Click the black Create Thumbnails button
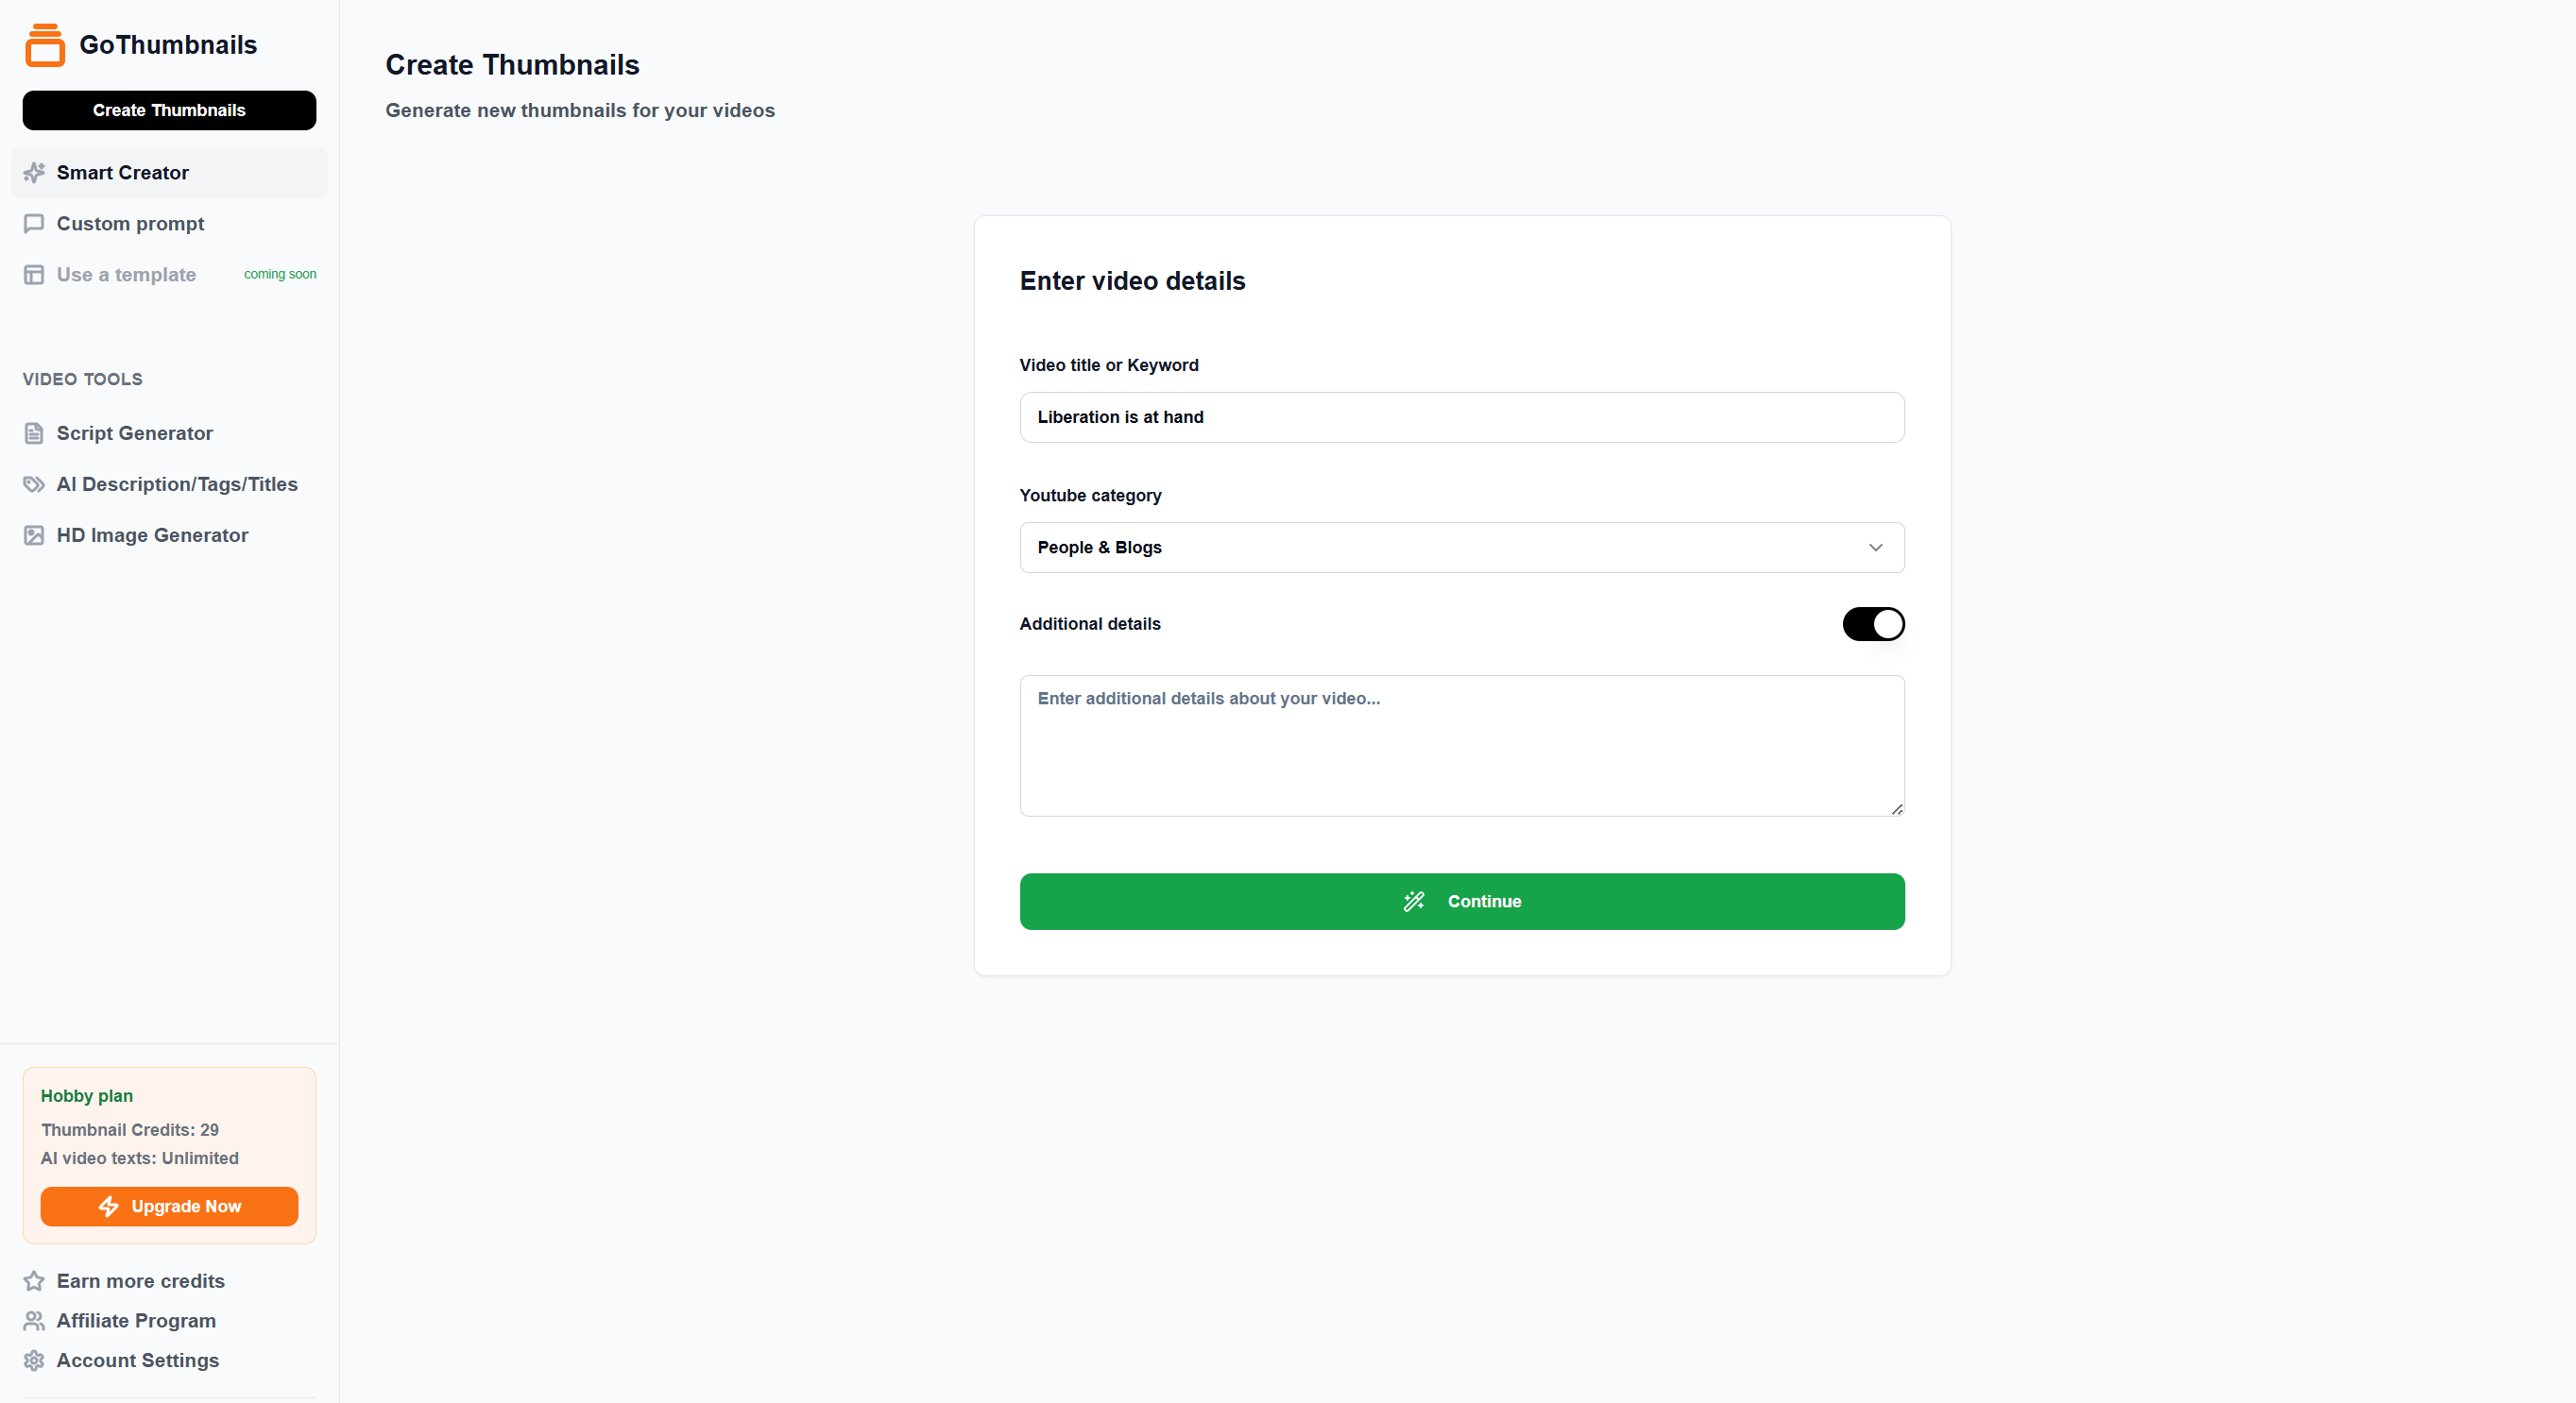 coord(169,110)
